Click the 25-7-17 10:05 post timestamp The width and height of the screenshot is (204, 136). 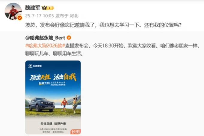(x=40, y=16)
